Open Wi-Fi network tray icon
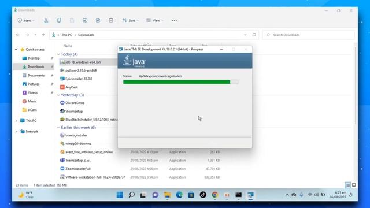 coord(310,195)
